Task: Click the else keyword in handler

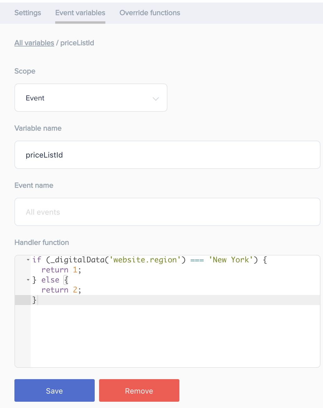Action: [x=50, y=280]
